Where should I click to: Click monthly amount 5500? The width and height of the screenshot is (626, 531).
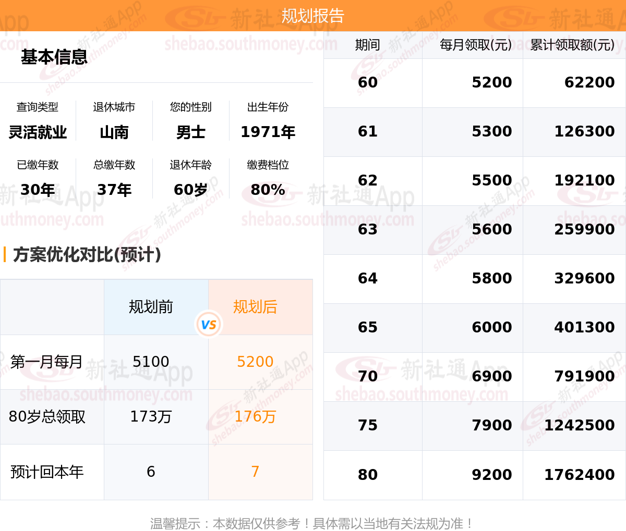[492, 180]
